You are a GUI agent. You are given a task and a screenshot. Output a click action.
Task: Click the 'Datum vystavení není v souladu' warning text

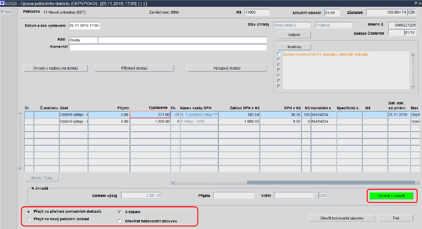pos(325,54)
